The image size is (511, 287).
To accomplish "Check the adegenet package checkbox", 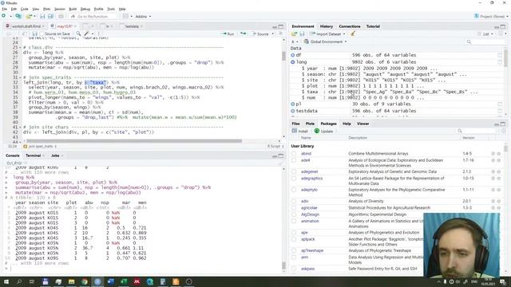I will coord(294,171).
